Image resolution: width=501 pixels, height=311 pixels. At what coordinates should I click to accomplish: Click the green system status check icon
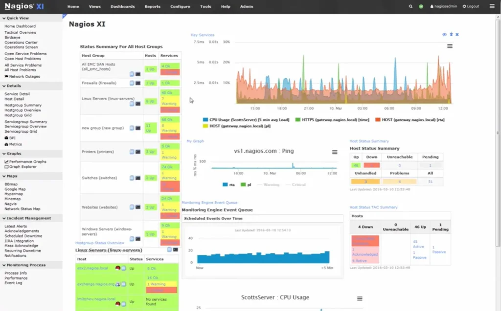pyautogui.click(x=421, y=6)
